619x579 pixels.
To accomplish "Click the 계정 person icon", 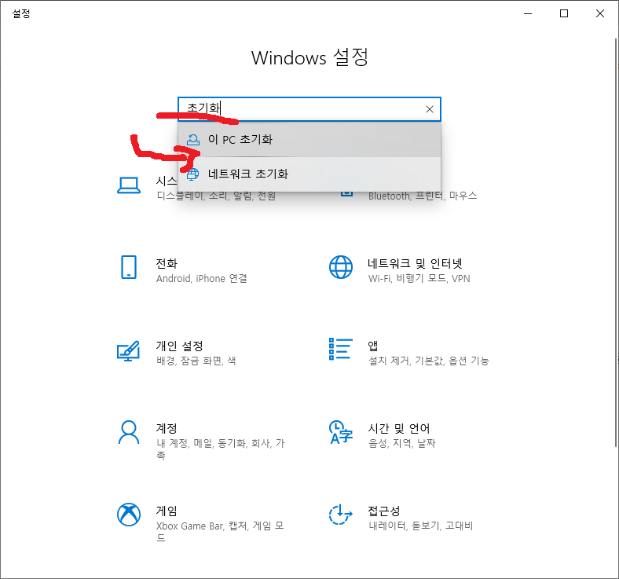I will click(x=129, y=433).
